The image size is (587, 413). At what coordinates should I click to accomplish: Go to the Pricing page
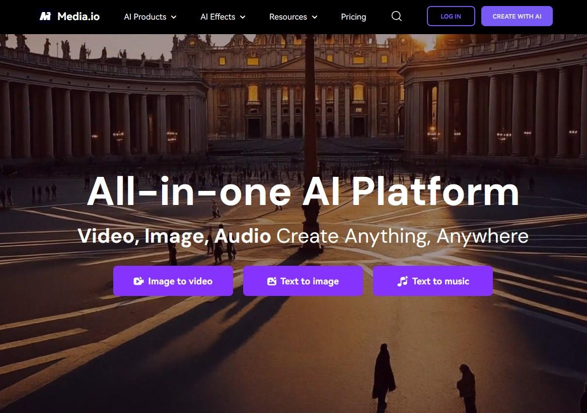pos(353,17)
